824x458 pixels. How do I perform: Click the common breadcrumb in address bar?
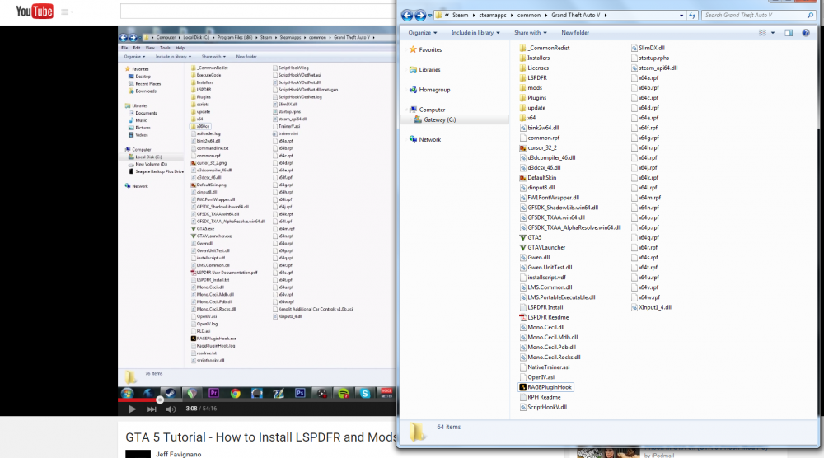pyautogui.click(x=528, y=15)
